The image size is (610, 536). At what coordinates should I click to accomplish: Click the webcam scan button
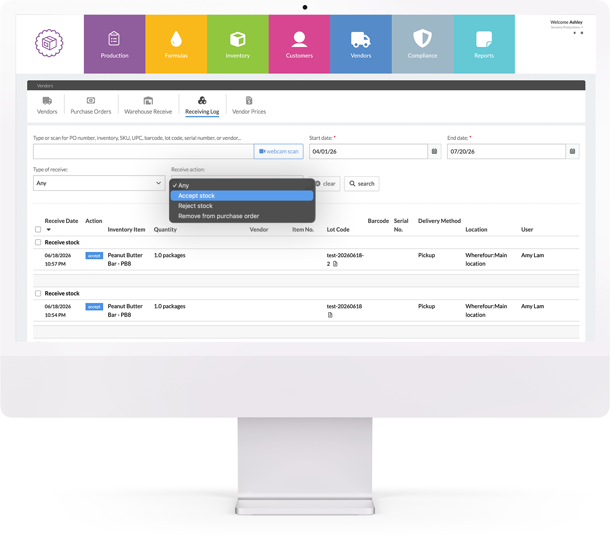(x=279, y=151)
